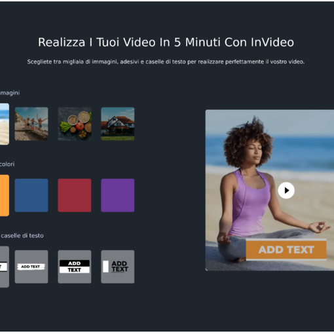
Task: Pick the blue color swatch
Action: pos(31,195)
